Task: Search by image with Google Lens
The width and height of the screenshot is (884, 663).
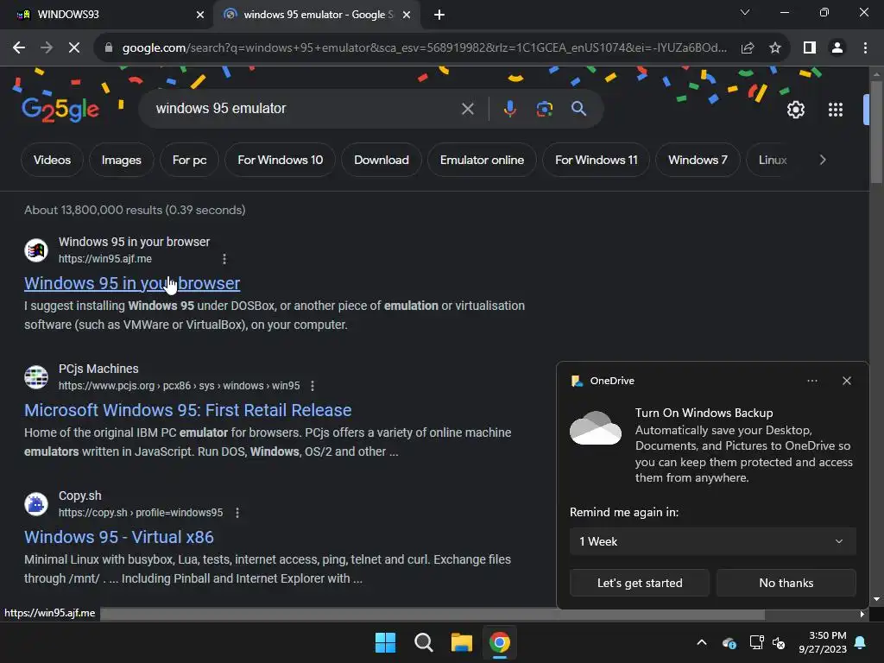Action: coord(544,109)
